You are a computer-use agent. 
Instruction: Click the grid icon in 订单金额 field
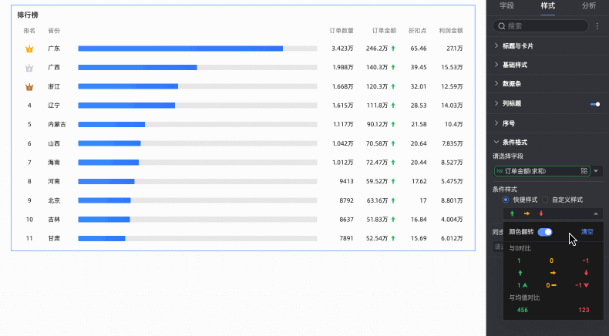coord(584,171)
